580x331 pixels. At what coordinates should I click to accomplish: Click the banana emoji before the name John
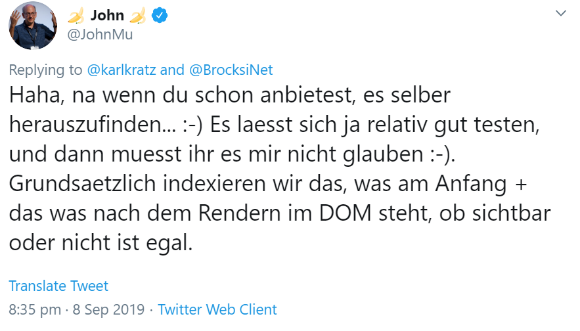[76, 16]
